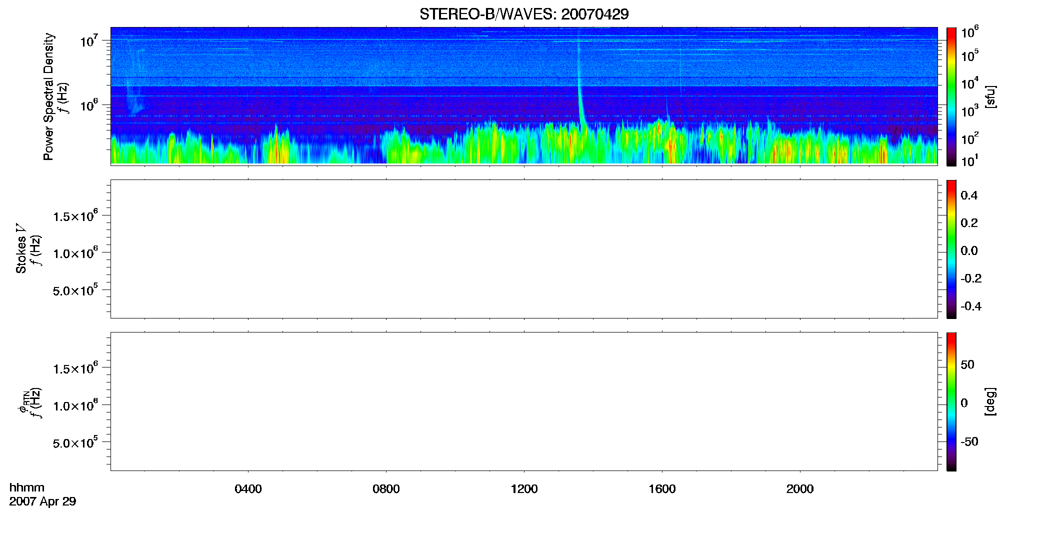
Task: Click the empty phi RTN plot panel
Action: [x=524, y=401]
